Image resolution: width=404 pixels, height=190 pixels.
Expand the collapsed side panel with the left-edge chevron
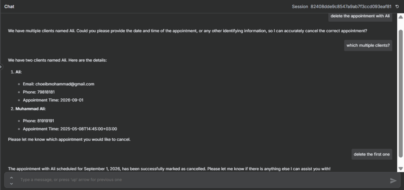[x=1, y=67]
